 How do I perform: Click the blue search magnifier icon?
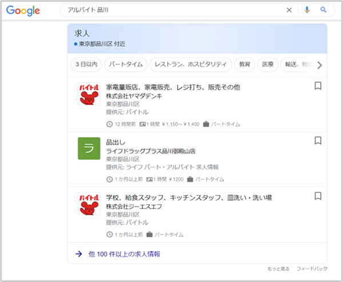[323, 10]
